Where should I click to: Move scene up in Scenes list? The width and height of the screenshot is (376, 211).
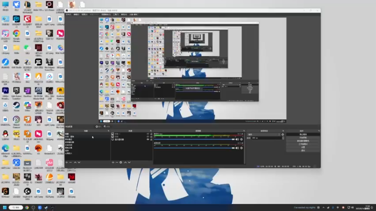75,162
